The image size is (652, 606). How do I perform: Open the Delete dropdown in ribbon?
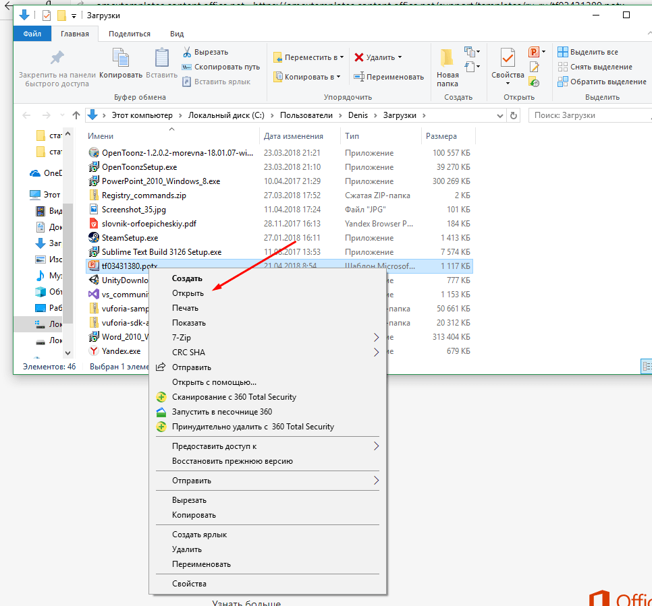(400, 57)
